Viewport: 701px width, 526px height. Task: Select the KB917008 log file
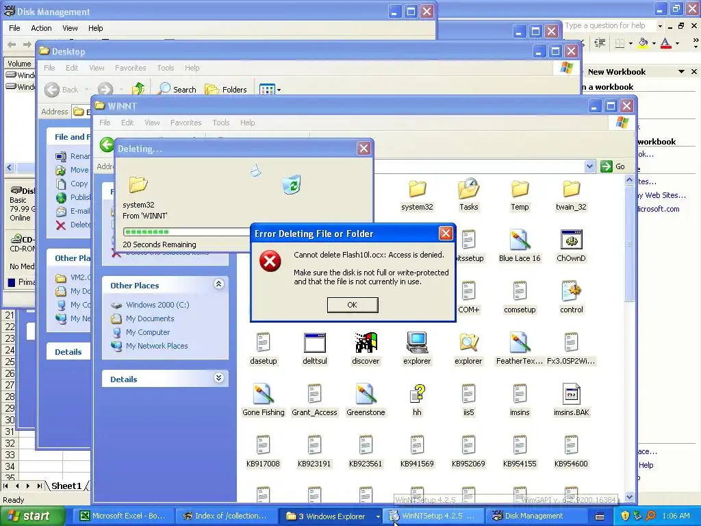(x=263, y=452)
